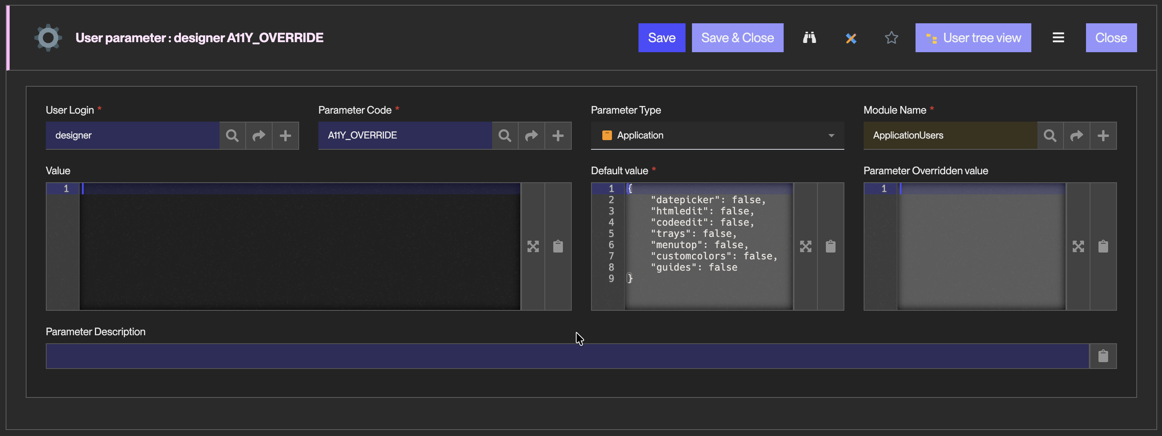Search Module Name with magnifier icon
Viewport: 1162px width, 436px height.
[x=1050, y=136]
